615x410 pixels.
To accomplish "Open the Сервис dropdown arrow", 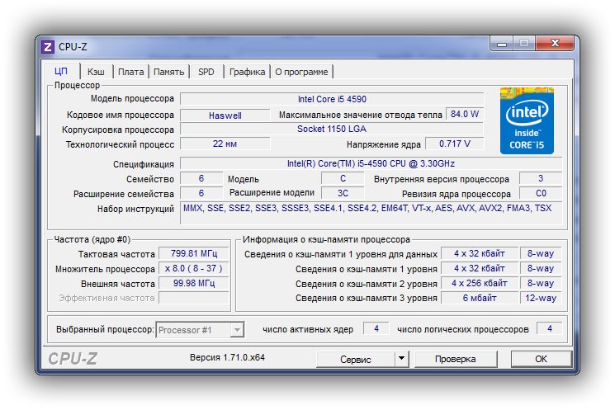I will point(401,359).
